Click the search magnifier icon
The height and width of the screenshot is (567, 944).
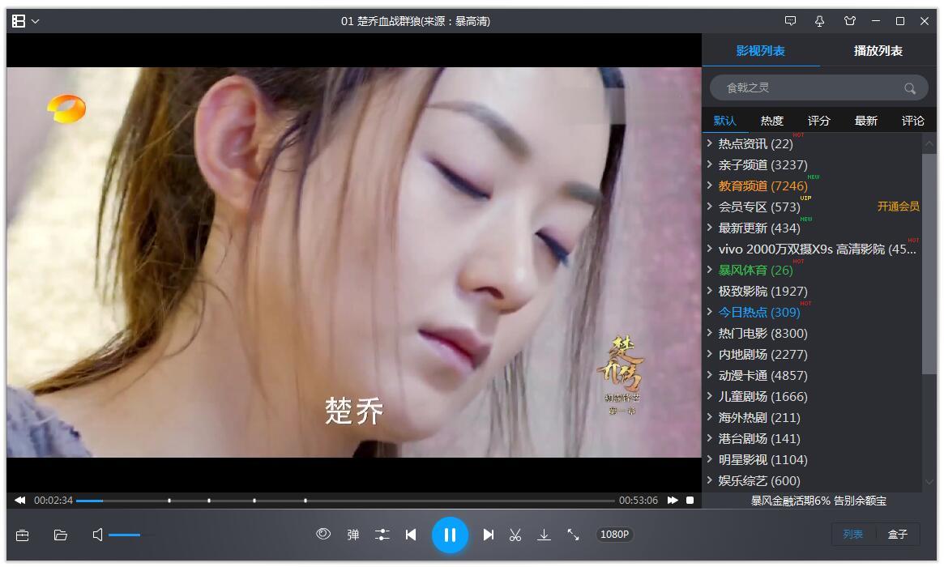point(910,88)
